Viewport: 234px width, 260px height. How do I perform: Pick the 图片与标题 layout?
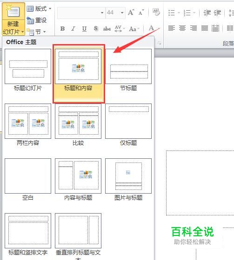click(x=128, y=179)
